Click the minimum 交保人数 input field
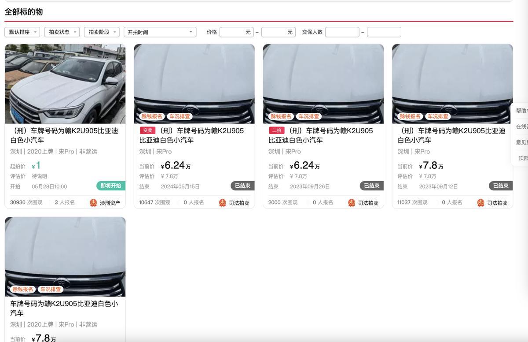 coord(342,32)
